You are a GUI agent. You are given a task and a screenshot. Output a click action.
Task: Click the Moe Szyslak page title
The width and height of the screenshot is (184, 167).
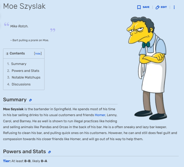click(x=24, y=6)
